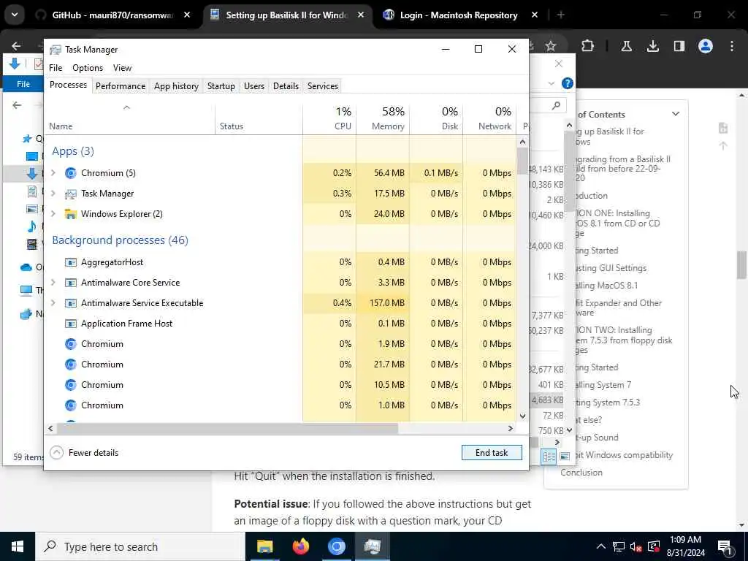Click the Task Manager process icon
748x561 pixels.
coord(71,193)
